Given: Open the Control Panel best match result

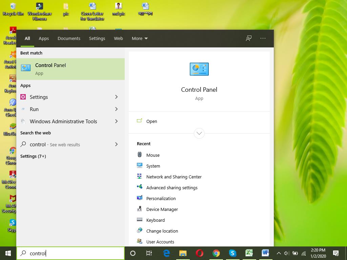Looking at the screenshot, I should 70,69.
